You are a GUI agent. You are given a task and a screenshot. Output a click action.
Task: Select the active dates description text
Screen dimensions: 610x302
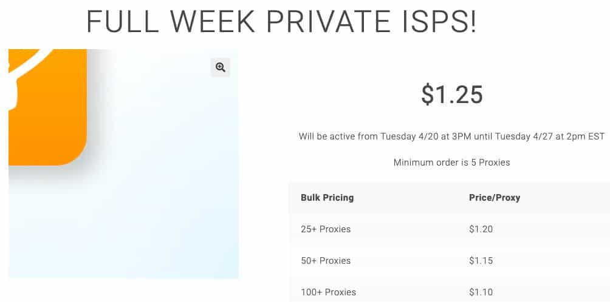(451, 136)
